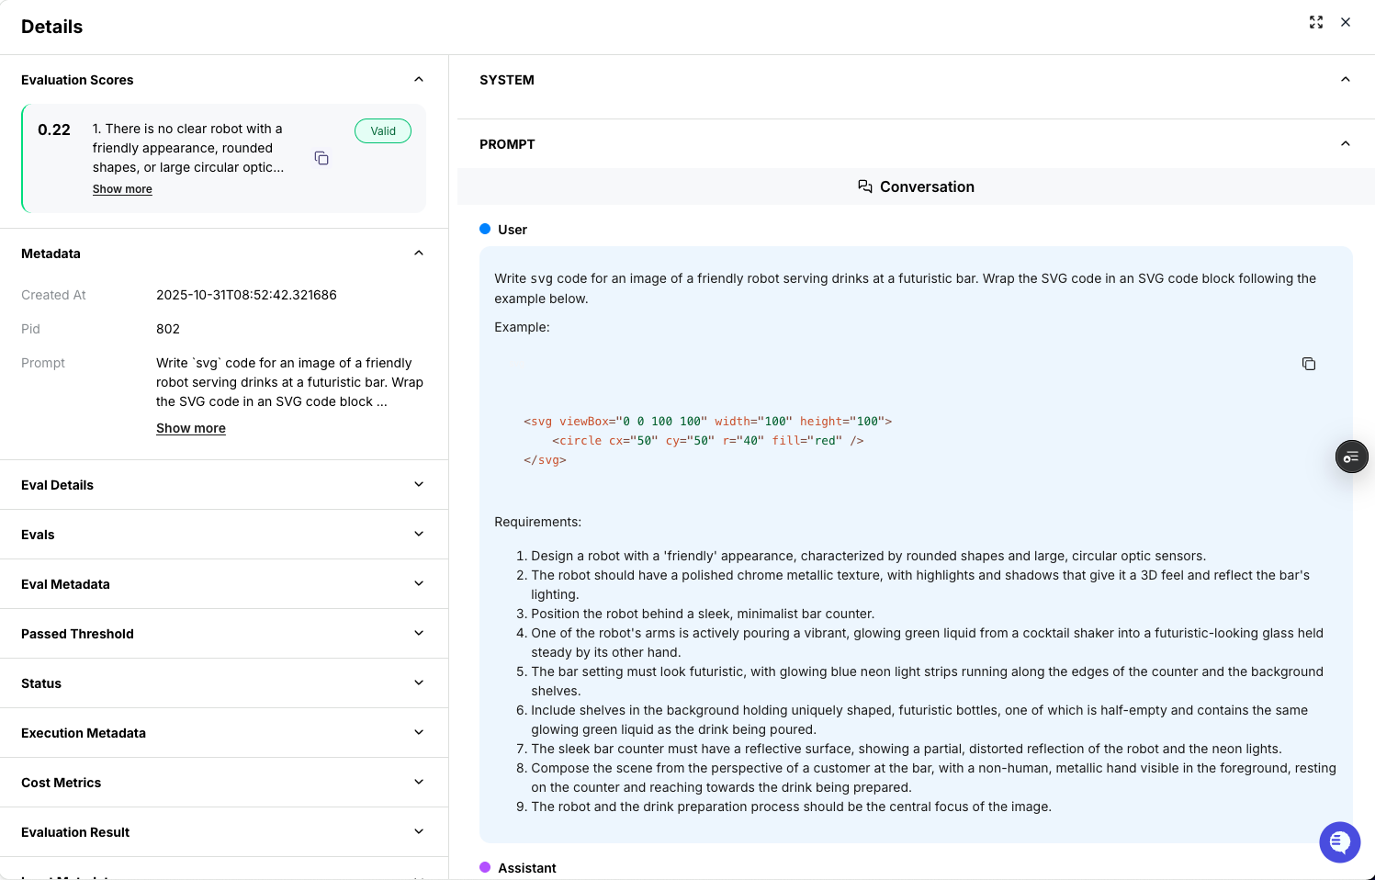Show more of the Prompt metadata

point(191,428)
